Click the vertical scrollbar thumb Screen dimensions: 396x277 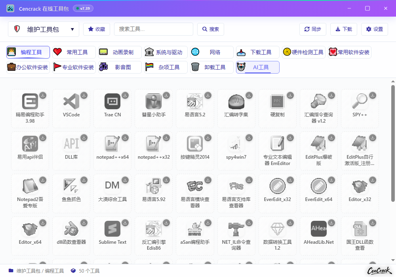click(x=393, y=143)
